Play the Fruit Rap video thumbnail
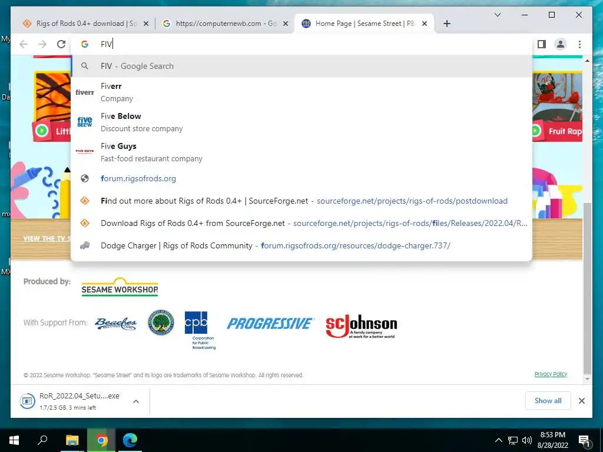 pyautogui.click(x=558, y=108)
